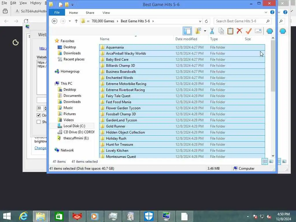The image size is (296, 222).
Task: Click the search magnifier in Explorer search box
Action: click(268, 21)
